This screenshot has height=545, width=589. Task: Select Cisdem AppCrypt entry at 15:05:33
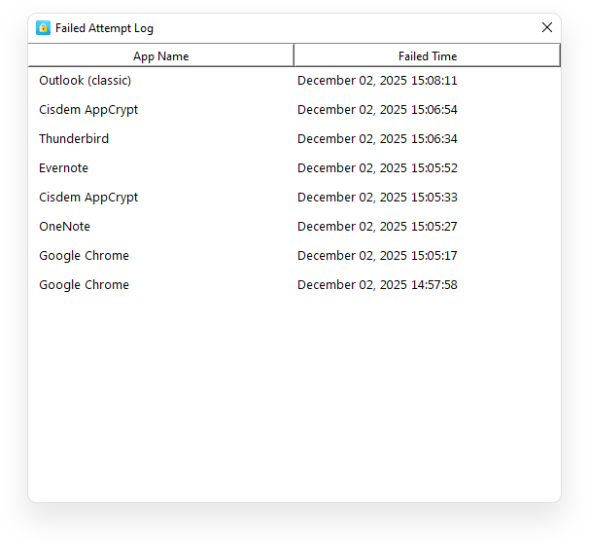[88, 198]
